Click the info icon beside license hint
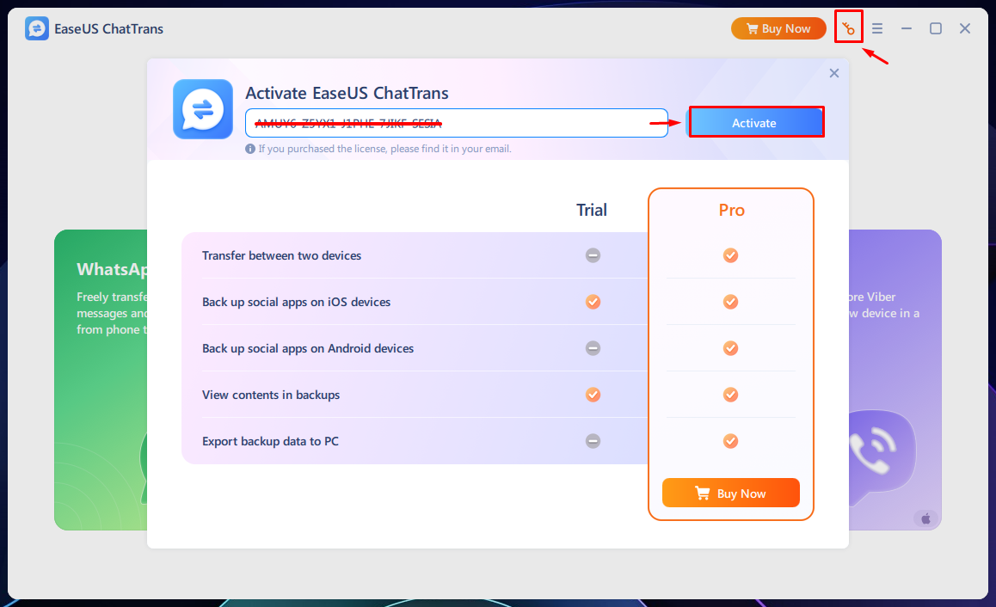Image resolution: width=996 pixels, height=607 pixels. [x=250, y=149]
